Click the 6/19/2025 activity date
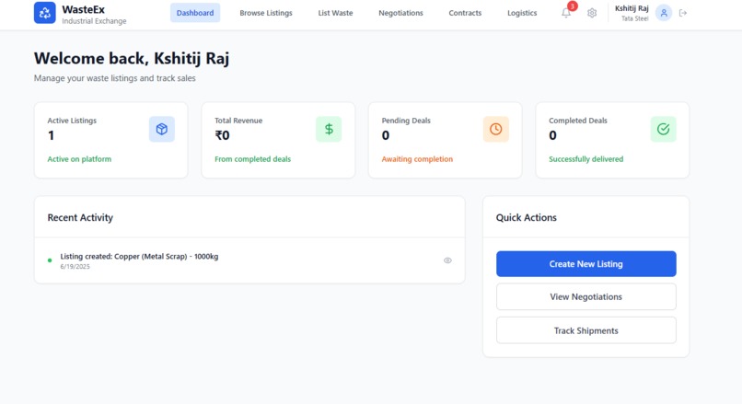 pyautogui.click(x=75, y=267)
